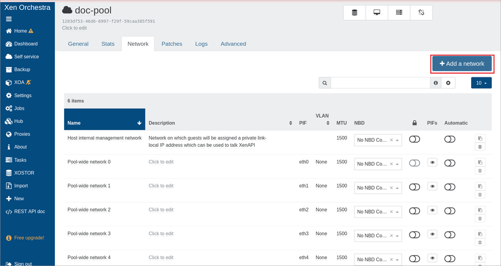Sort by the Name column header
This screenshot has height=266, width=501.
coord(105,119)
